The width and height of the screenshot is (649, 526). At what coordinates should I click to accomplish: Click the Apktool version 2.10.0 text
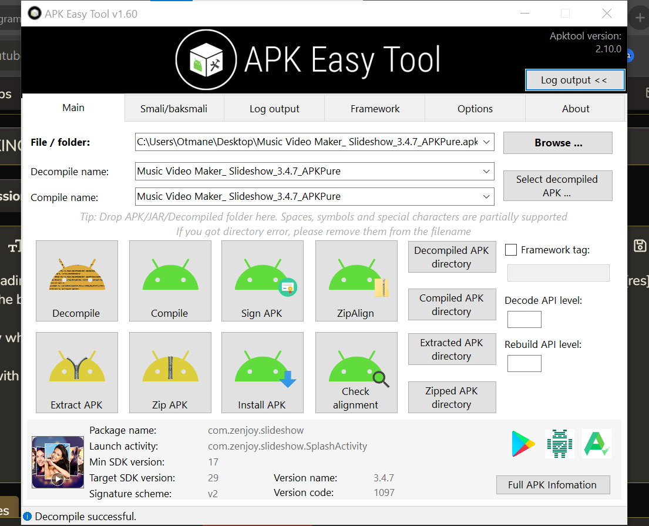click(x=585, y=42)
